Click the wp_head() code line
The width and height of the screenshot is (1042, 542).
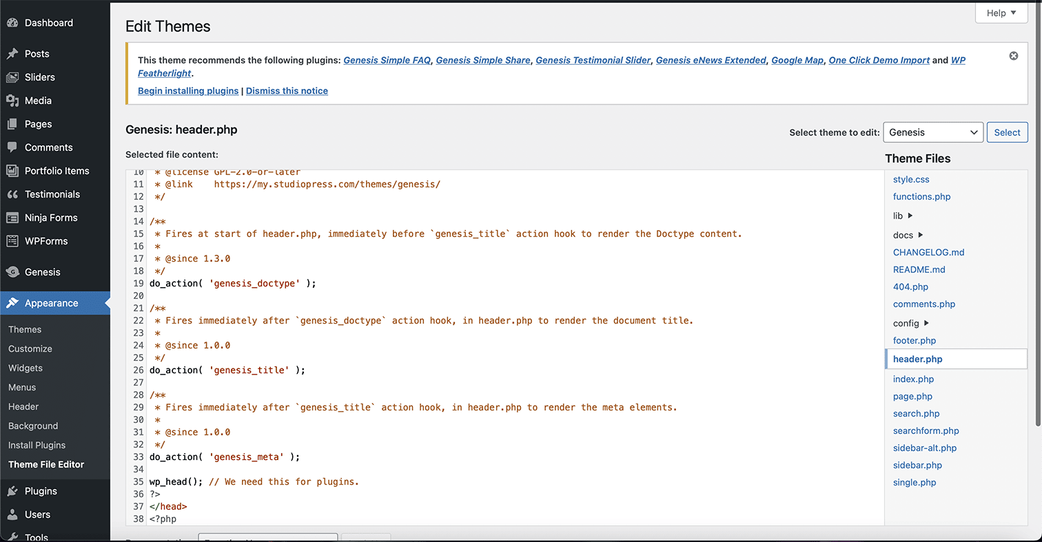tap(254, 481)
